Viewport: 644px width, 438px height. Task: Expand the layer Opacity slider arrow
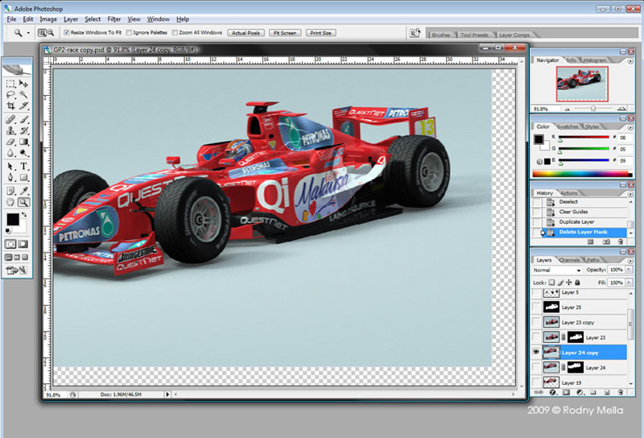pyautogui.click(x=629, y=270)
